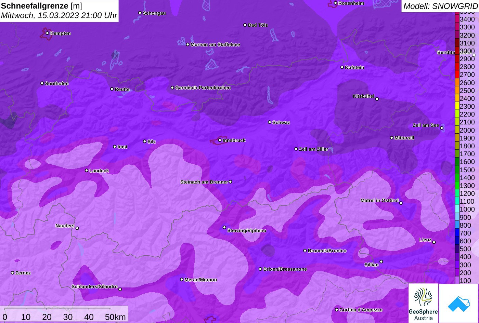
Task: Select the Matrei in Osttirol label
Action: 379,200
